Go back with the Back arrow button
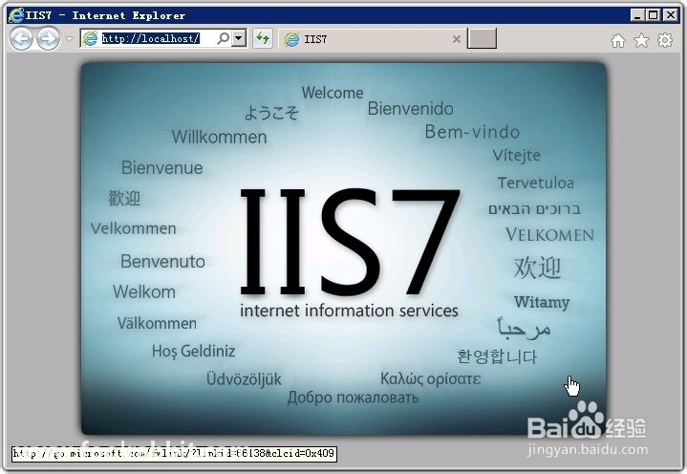 (x=21, y=38)
